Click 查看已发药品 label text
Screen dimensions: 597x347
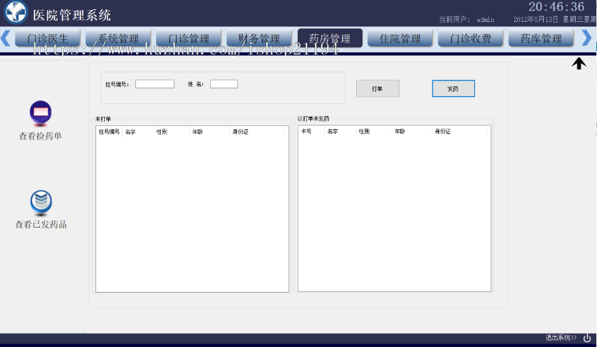coord(40,224)
